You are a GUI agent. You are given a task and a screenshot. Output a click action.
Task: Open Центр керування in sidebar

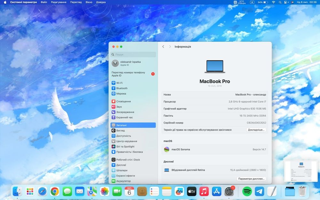[x=133, y=141]
